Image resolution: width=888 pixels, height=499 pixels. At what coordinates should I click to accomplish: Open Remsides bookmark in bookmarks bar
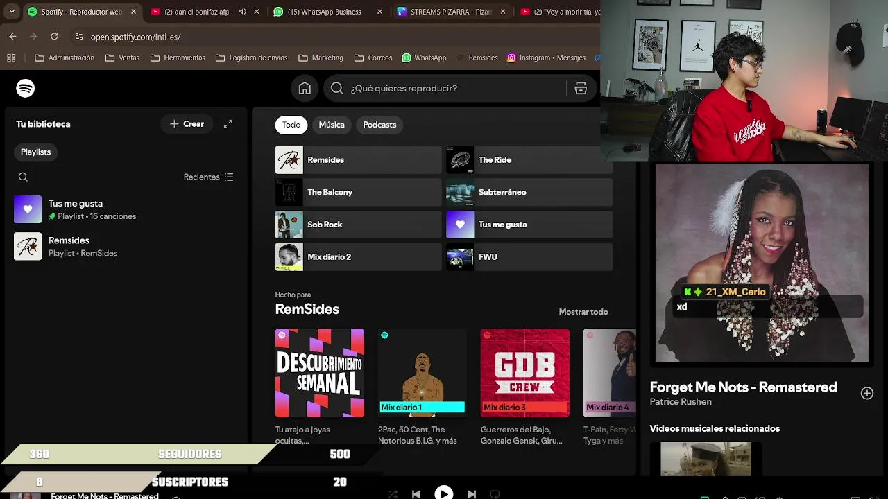pyautogui.click(x=477, y=58)
